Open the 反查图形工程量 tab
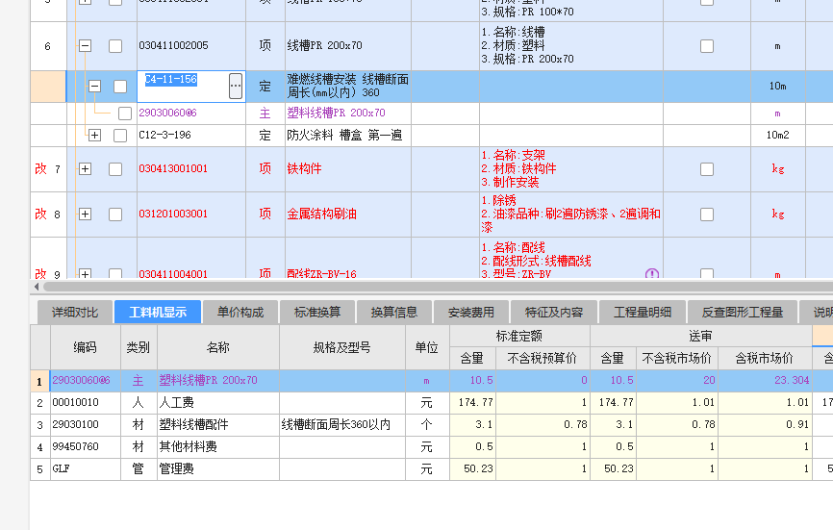 point(743,313)
